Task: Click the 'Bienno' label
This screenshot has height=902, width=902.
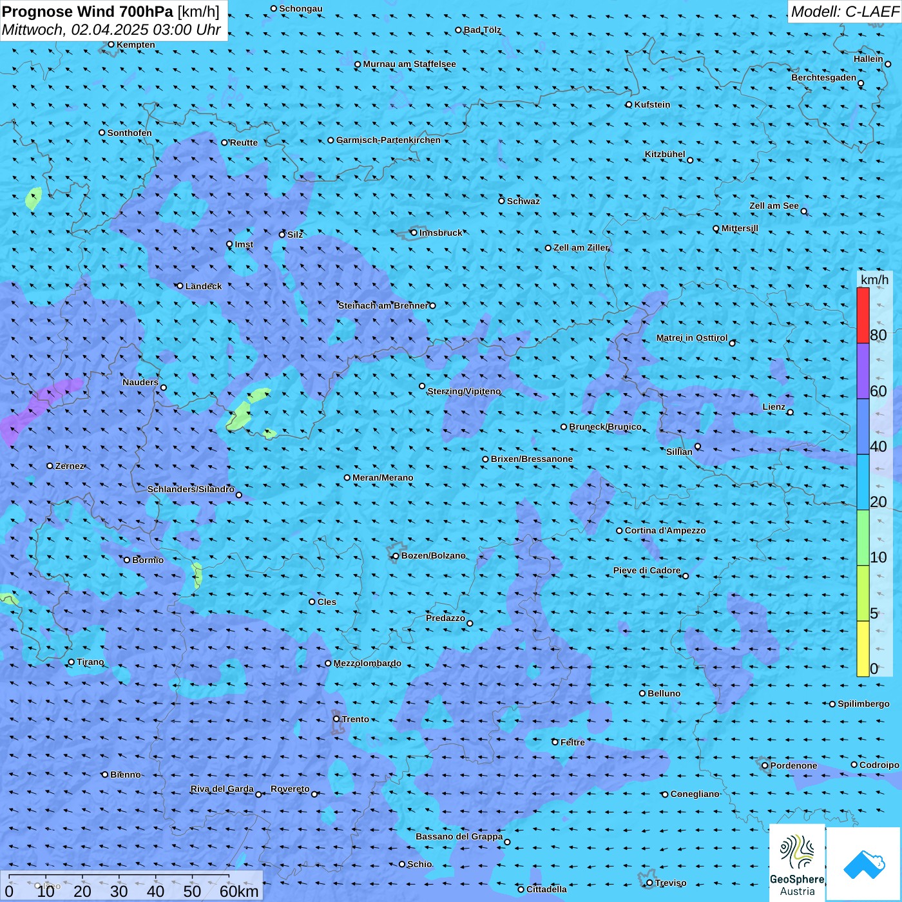Action: [x=125, y=774]
